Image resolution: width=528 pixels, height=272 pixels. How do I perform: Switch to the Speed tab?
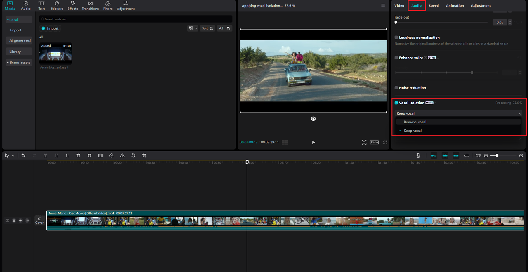tap(434, 6)
